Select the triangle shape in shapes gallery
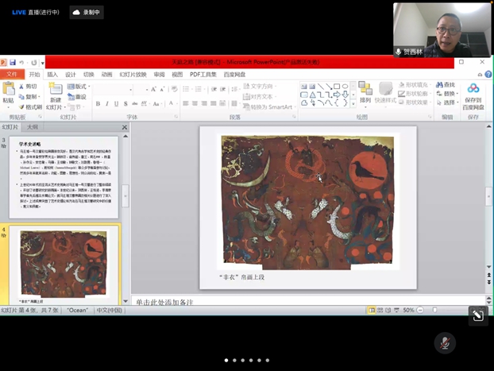Screen dimensions: 494x371 click(x=313, y=95)
